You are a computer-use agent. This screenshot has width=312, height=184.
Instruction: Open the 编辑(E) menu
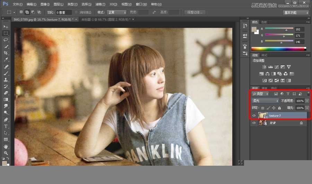pyautogui.click(x=32, y=4)
